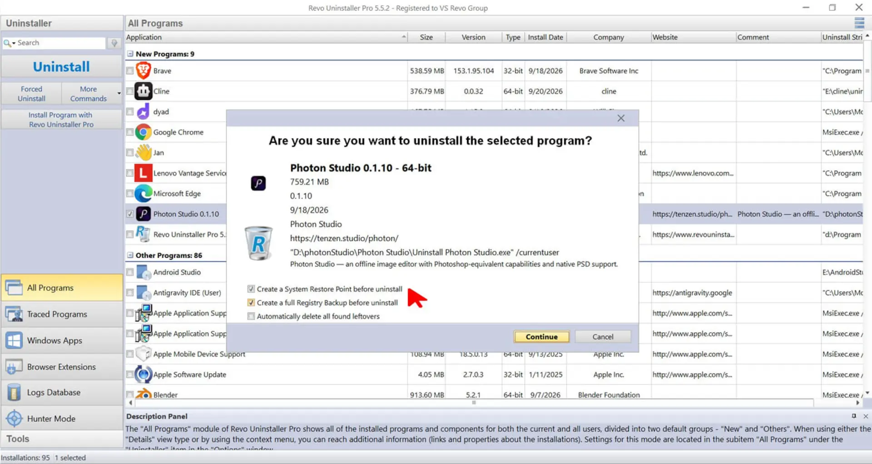Click the antigravity.google website cell
The width and height of the screenshot is (872, 464).
(x=692, y=293)
